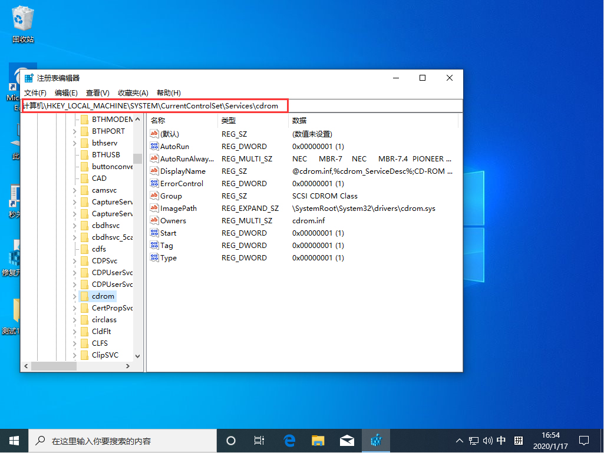The image size is (604, 453).
Task: Click the REG_MULTI_SZ icon next to Owners
Action: [153, 220]
